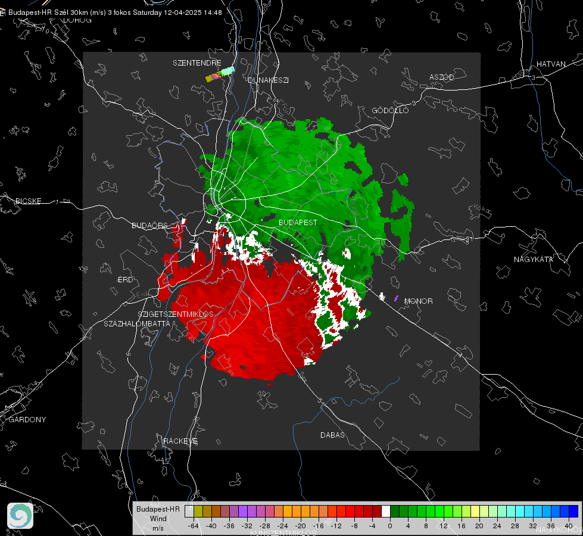Click the GÁRDONY town label
This screenshot has width=583, height=536.
(x=27, y=420)
